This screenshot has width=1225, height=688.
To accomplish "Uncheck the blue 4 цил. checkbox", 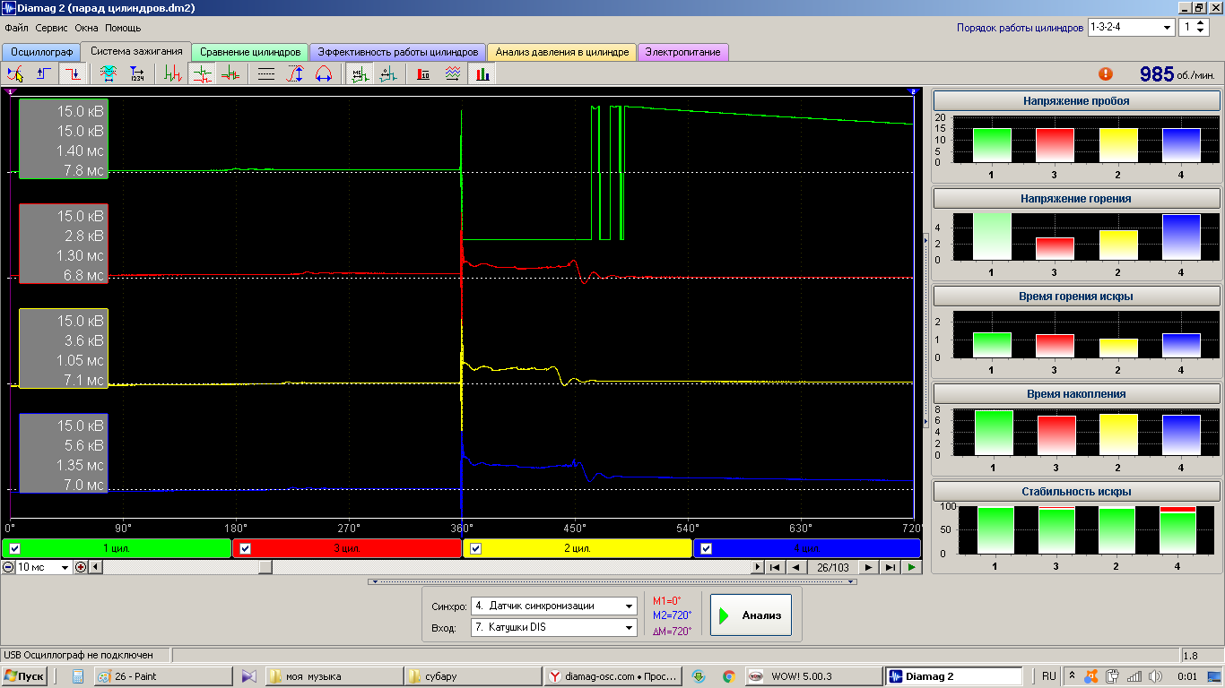I will coord(706,548).
